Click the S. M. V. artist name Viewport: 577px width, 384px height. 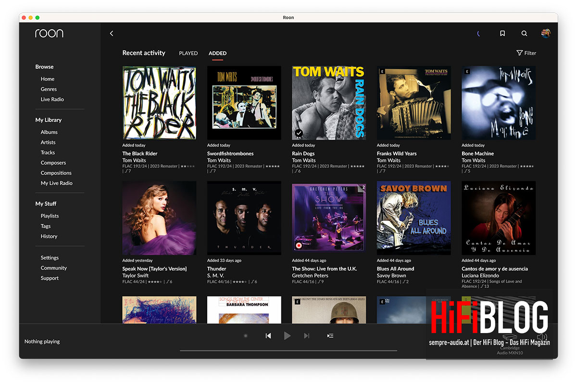[x=215, y=276]
